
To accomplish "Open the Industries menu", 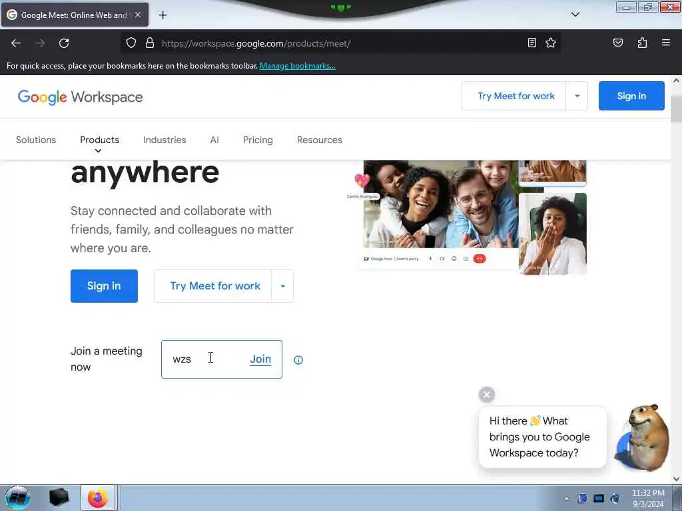I will pos(165,140).
